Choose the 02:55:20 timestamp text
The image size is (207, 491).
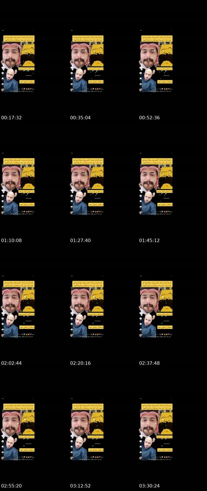[11, 486]
